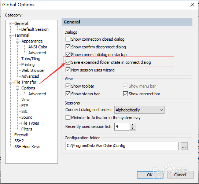Viewport: 199px width, 184px height.
Task: Open the SSH Host Keys category
Action: tap(27, 147)
